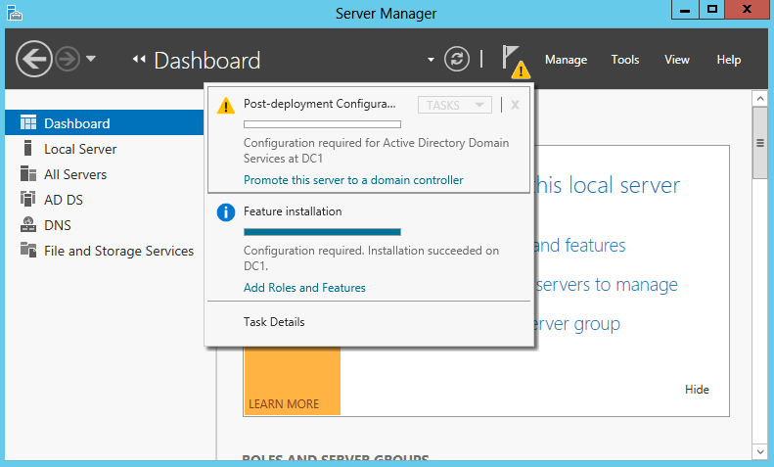Click the LEARN MORE orange tile
This screenshot has height=467, width=774.
(293, 381)
